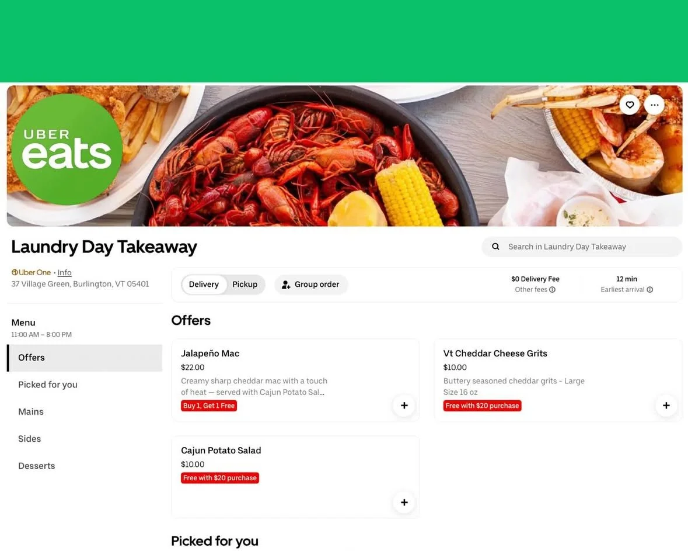Click the Other fees info icon
688x551 pixels.
[x=553, y=290]
